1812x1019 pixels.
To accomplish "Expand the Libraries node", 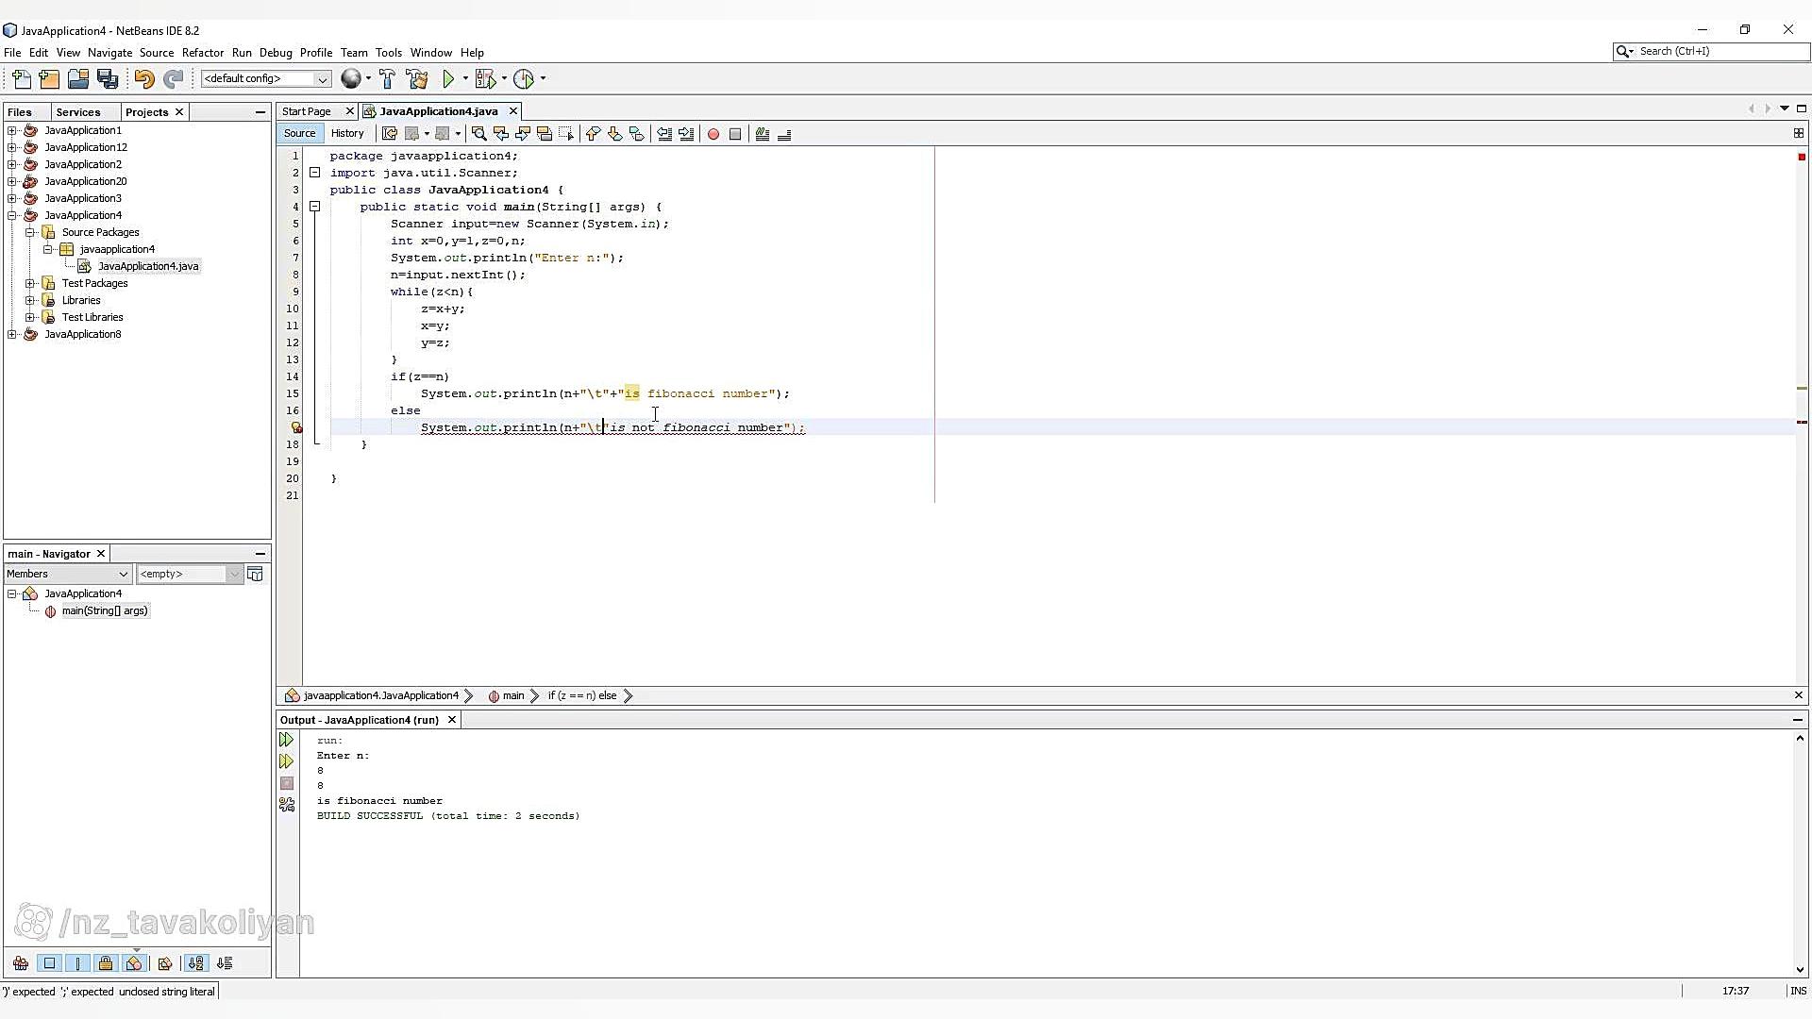I will (30, 300).
